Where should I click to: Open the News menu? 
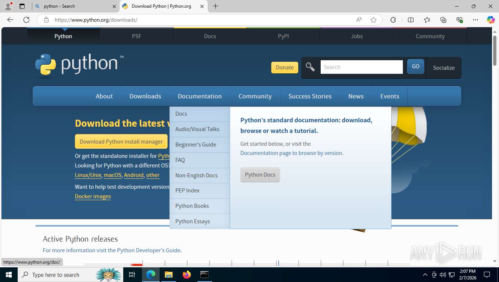(x=356, y=96)
